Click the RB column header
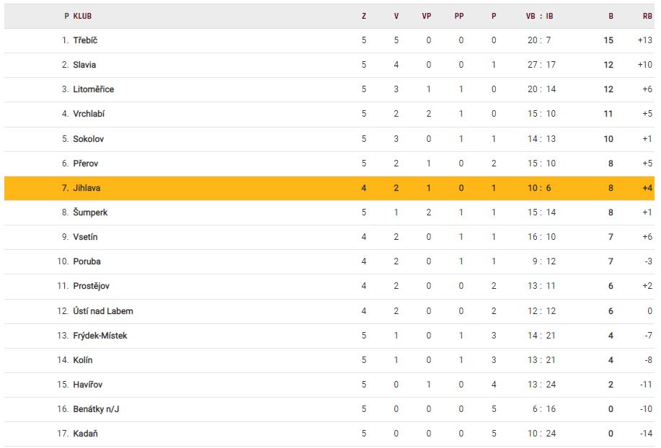Screen dimensions: 661x448 pyautogui.click(x=647, y=16)
